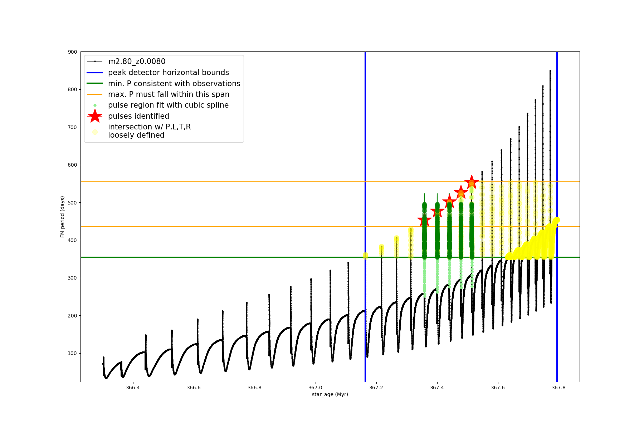Click the highest red star pulse marker
Viewport: 644px width, 429px height.
coord(472,182)
